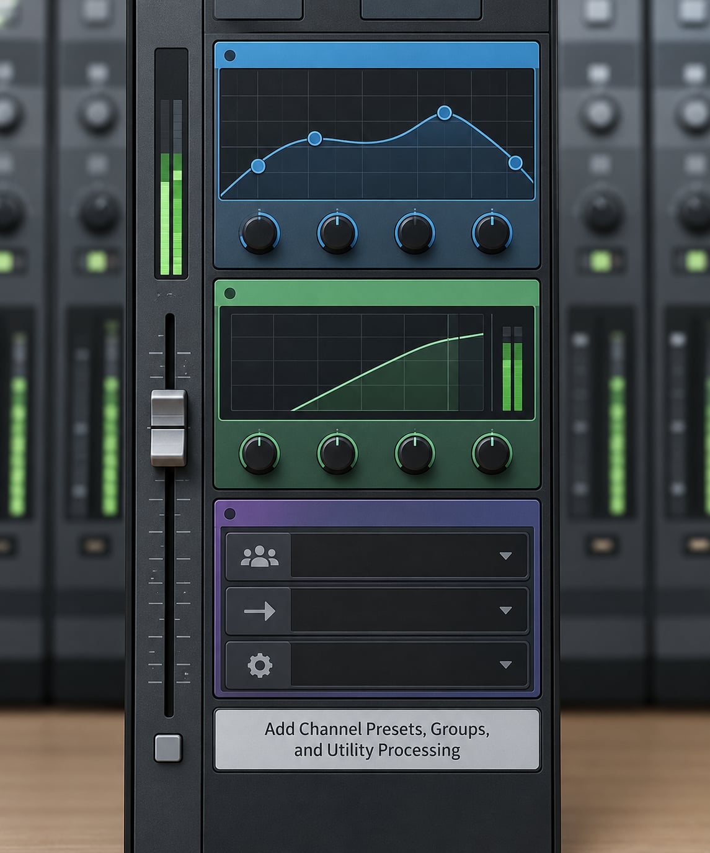Click the first EQ node on the curve

tap(258, 166)
